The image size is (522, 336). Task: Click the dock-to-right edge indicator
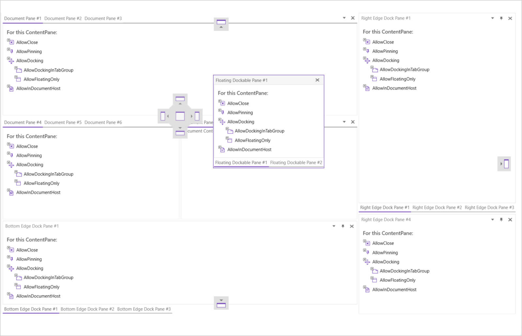(x=504, y=164)
